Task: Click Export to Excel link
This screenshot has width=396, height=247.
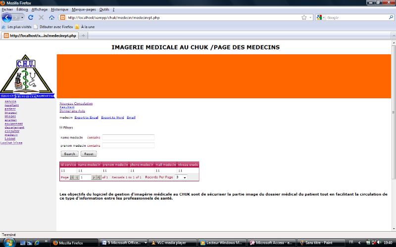Action: (86, 118)
